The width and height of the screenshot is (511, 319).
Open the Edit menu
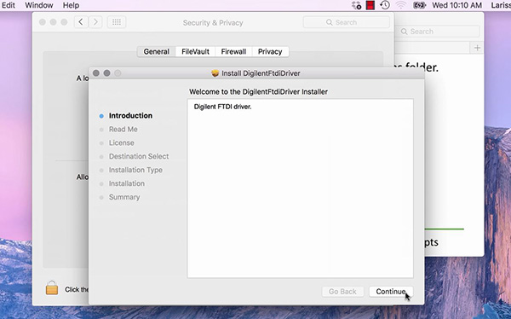point(9,5)
